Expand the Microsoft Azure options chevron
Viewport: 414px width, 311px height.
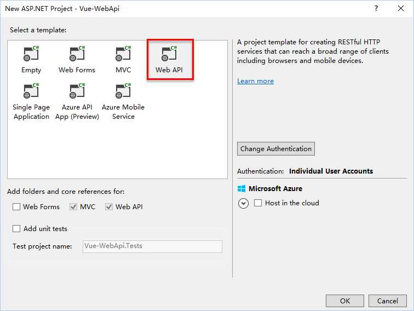coord(243,203)
